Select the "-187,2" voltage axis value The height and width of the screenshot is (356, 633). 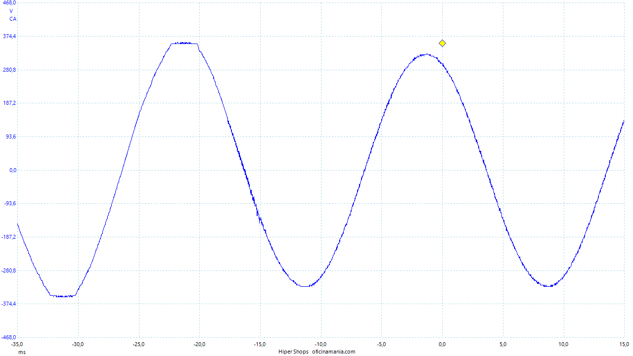(9, 237)
